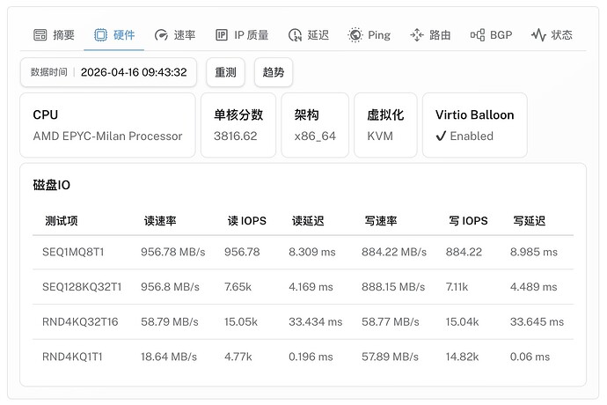This screenshot has height=405, width=607.
Task: Click the 0.06 ms write latency
Action: (530, 357)
